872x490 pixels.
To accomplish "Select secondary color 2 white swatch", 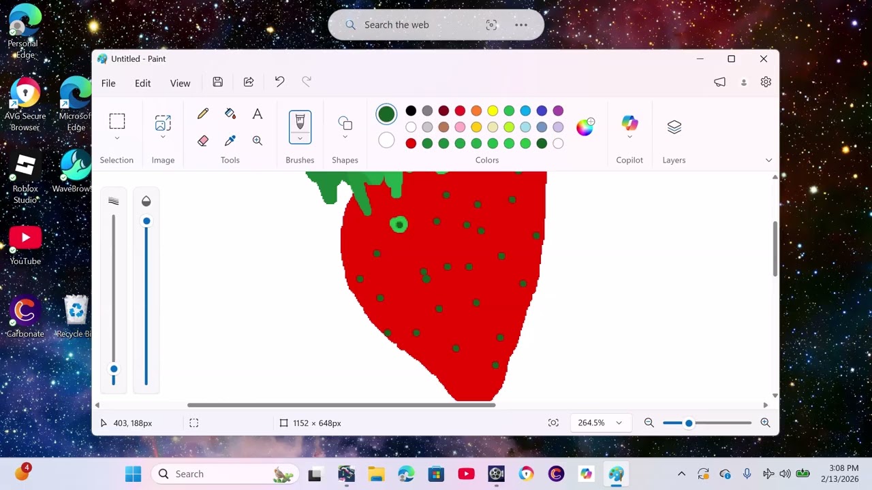I will tap(386, 140).
